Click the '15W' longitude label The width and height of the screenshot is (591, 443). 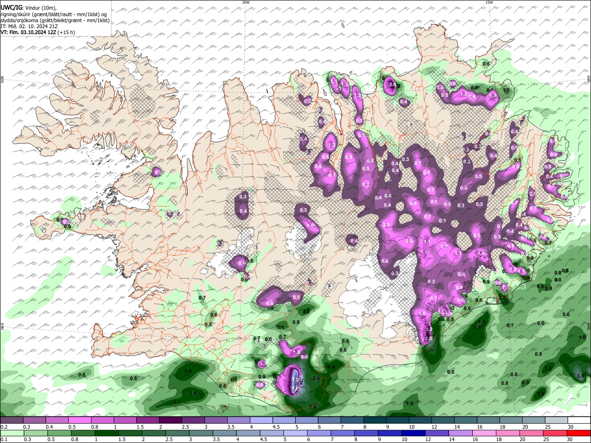tap(489, 2)
